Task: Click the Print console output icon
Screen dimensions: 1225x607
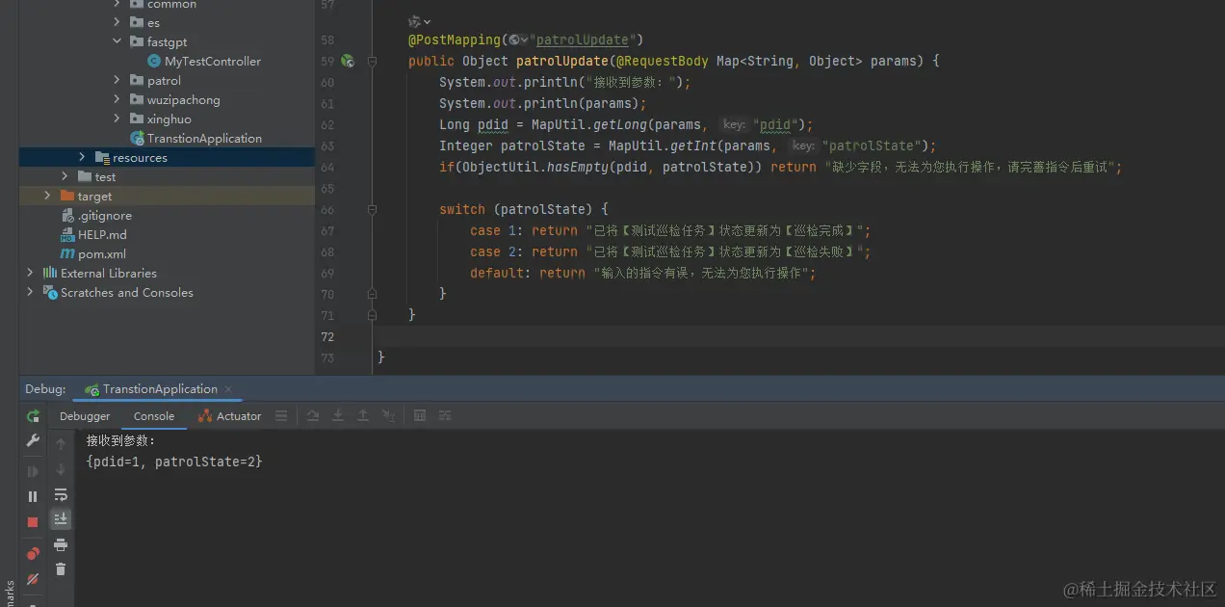Action: pos(61,544)
